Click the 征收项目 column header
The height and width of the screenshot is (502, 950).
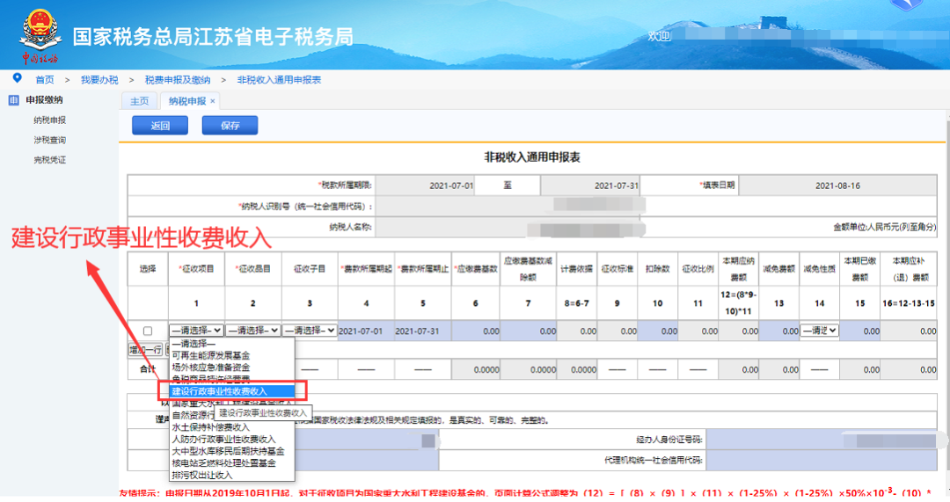(x=196, y=269)
